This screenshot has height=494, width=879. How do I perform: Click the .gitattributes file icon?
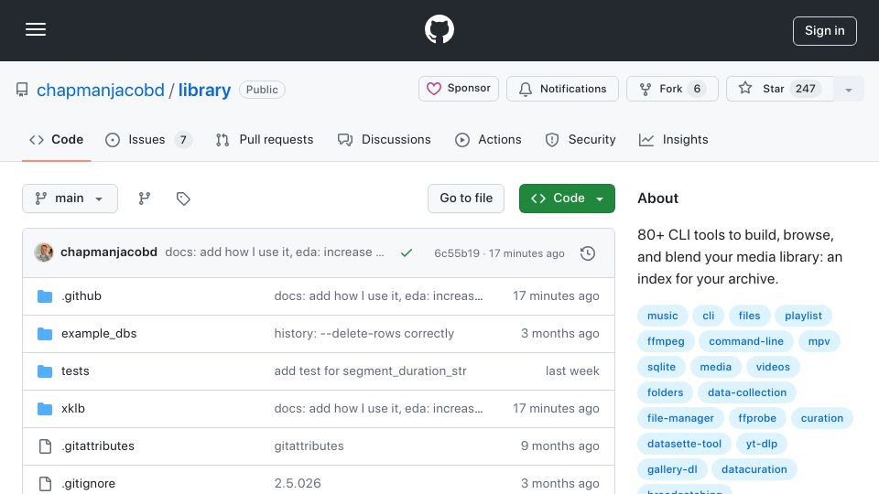45,446
